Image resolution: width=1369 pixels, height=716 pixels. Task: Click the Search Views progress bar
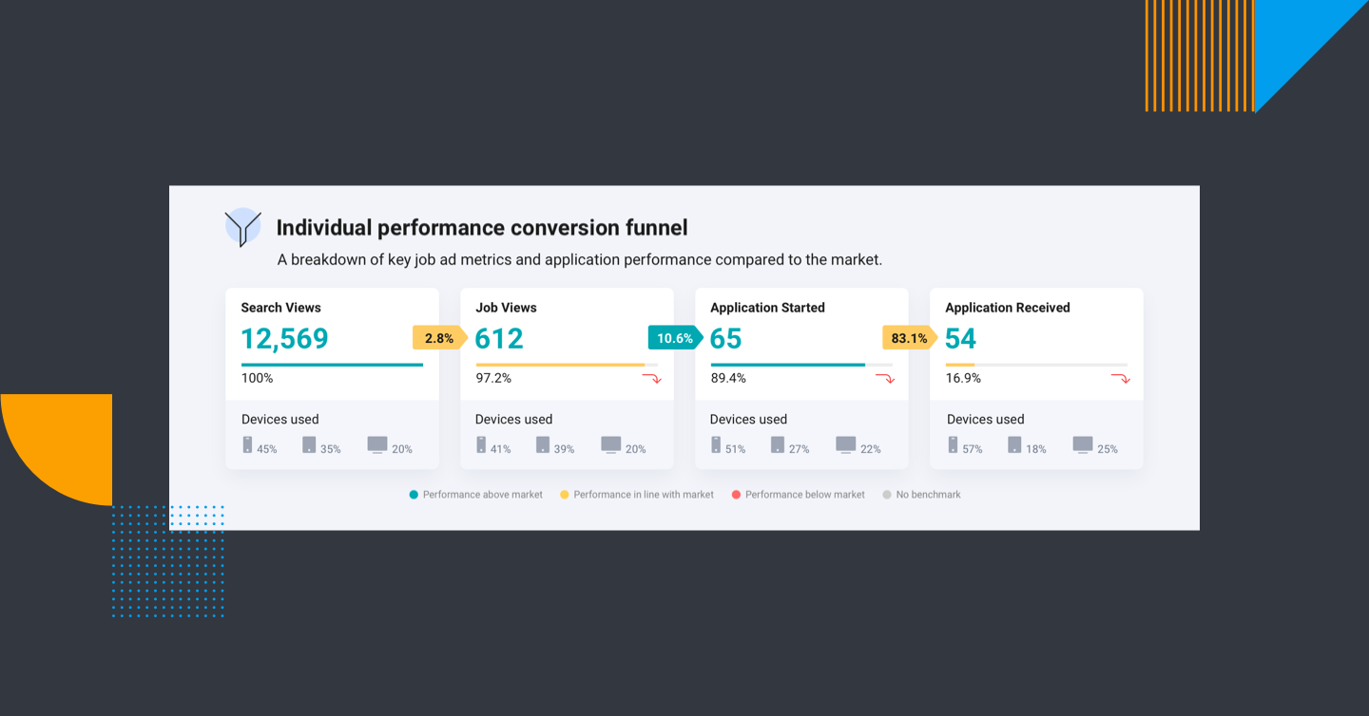click(x=332, y=365)
